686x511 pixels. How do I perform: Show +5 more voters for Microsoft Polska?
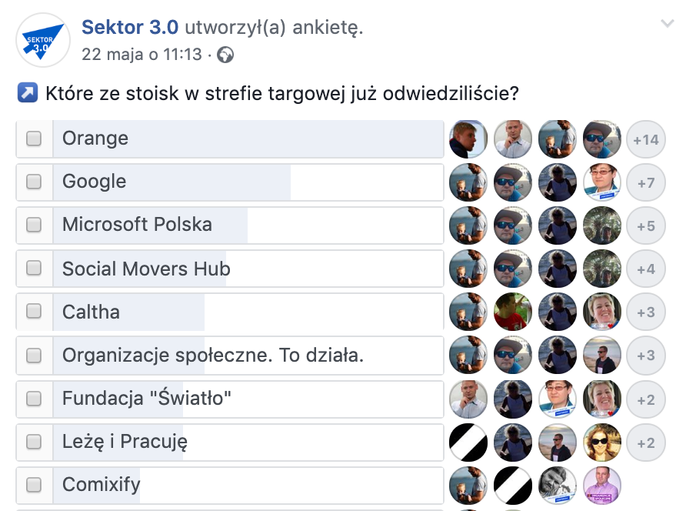point(646,225)
